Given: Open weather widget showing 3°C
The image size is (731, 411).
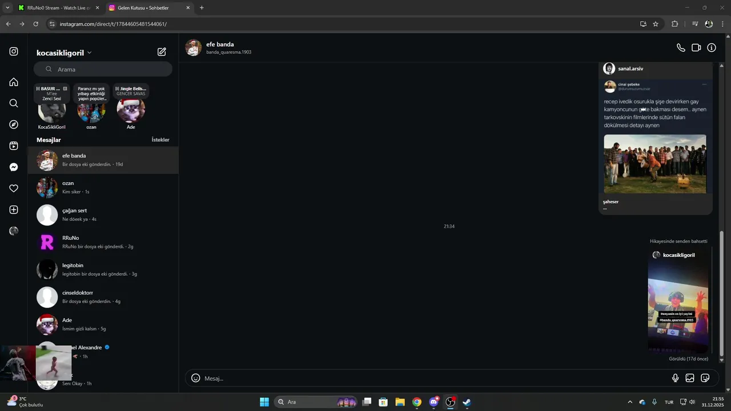Looking at the screenshot, I should click(24, 401).
